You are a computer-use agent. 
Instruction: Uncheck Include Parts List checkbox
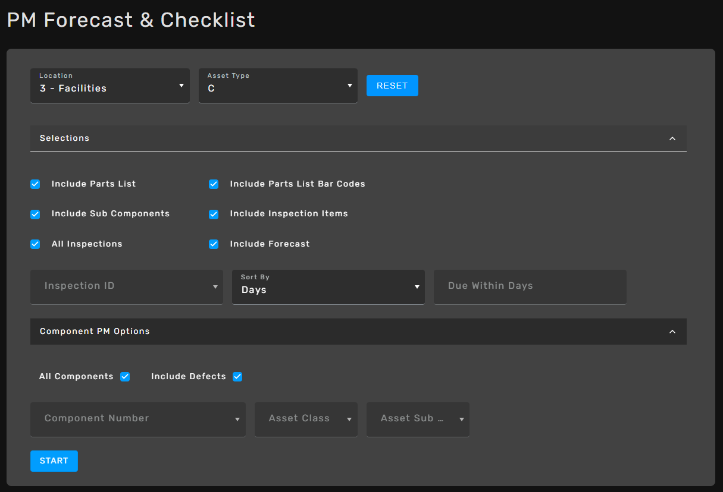(x=35, y=184)
